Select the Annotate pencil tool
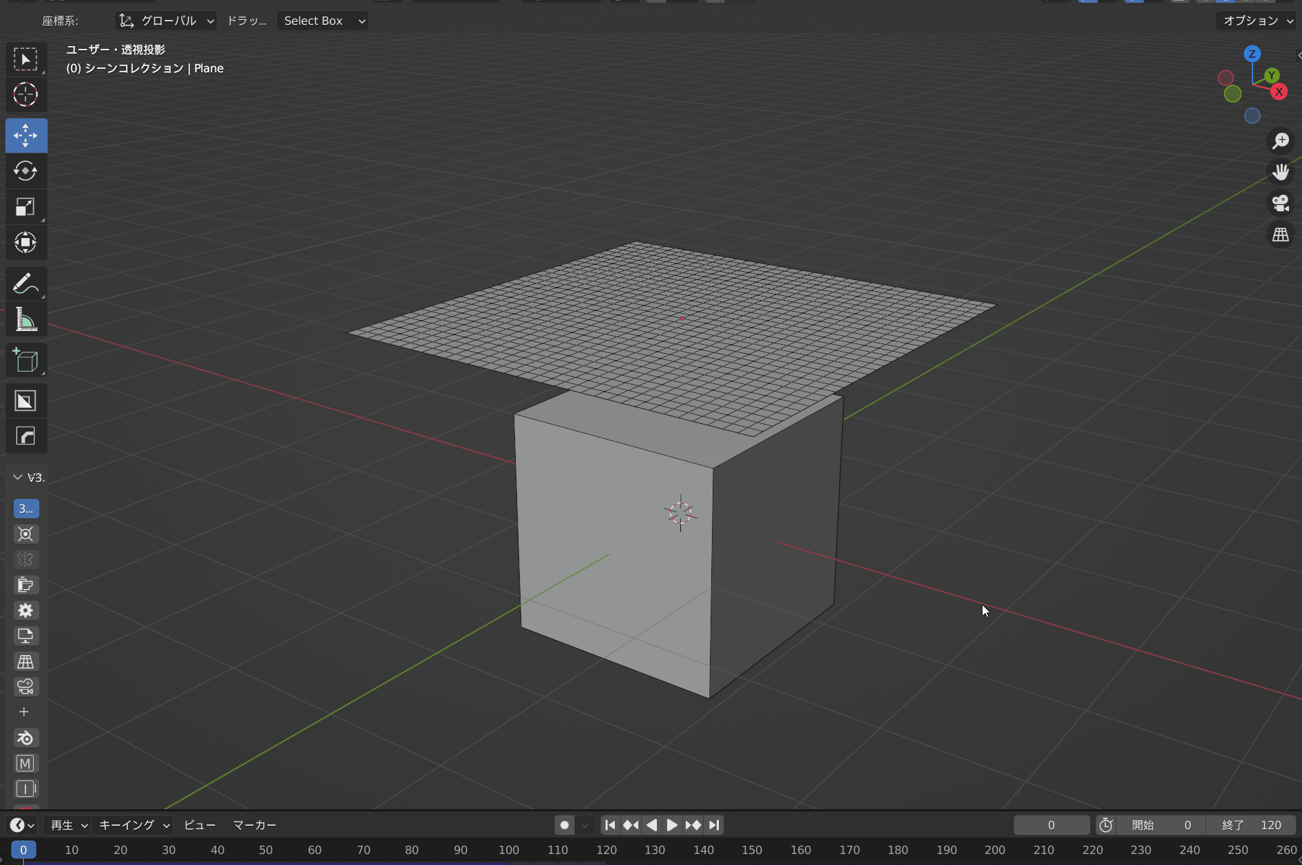The width and height of the screenshot is (1302, 865). point(26,284)
